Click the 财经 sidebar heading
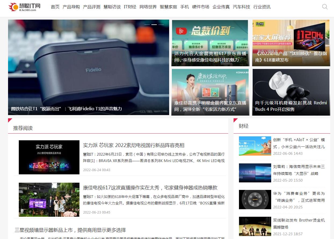This screenshot has height=239, width=334. pyautogui.click(x=244, y=126)
